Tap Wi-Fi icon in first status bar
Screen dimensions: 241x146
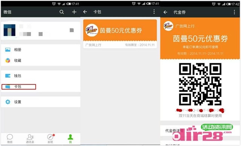59,4
